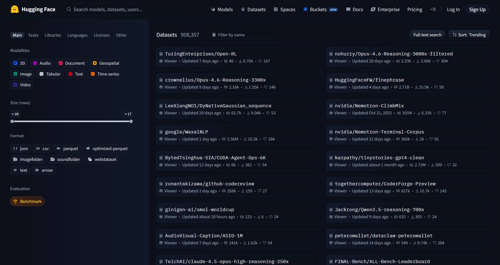The width and height of the screenshot is (500, 265).
Task: Click the Time-series modality icon
Action: click(93, 74)
